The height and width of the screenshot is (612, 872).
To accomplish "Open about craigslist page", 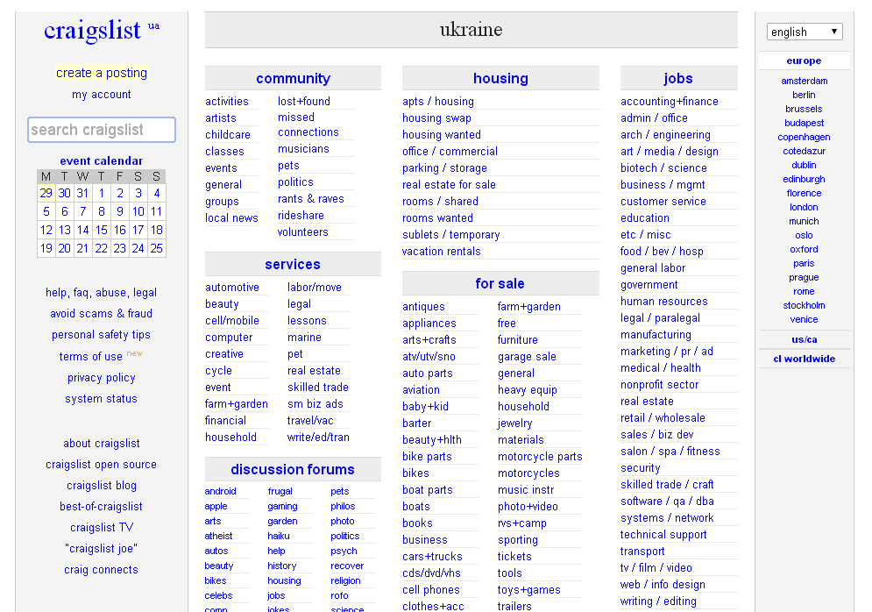I will pyautogui.click(x=101, y=444).
